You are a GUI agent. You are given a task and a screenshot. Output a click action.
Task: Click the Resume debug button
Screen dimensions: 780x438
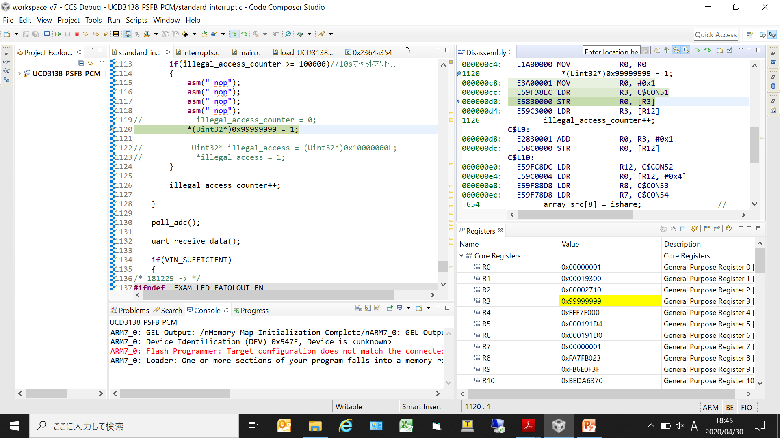click(58, 34)
